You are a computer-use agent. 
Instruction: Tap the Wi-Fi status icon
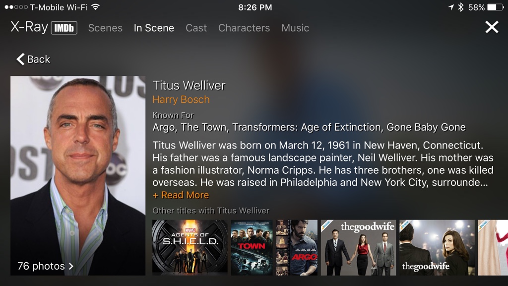[x=95, y=7]
